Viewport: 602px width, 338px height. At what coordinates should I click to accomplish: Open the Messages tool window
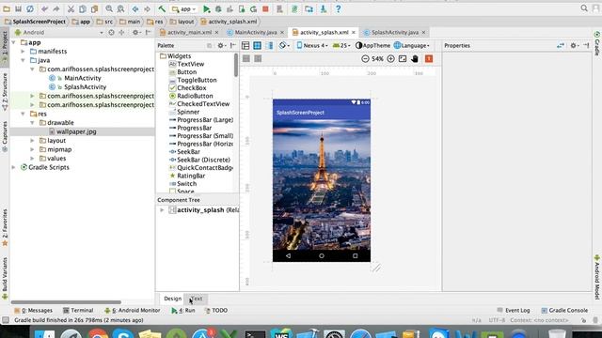[34, 311]
